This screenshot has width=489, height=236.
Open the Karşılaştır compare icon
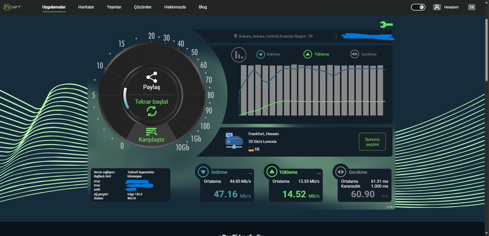[x=152, y=132]
